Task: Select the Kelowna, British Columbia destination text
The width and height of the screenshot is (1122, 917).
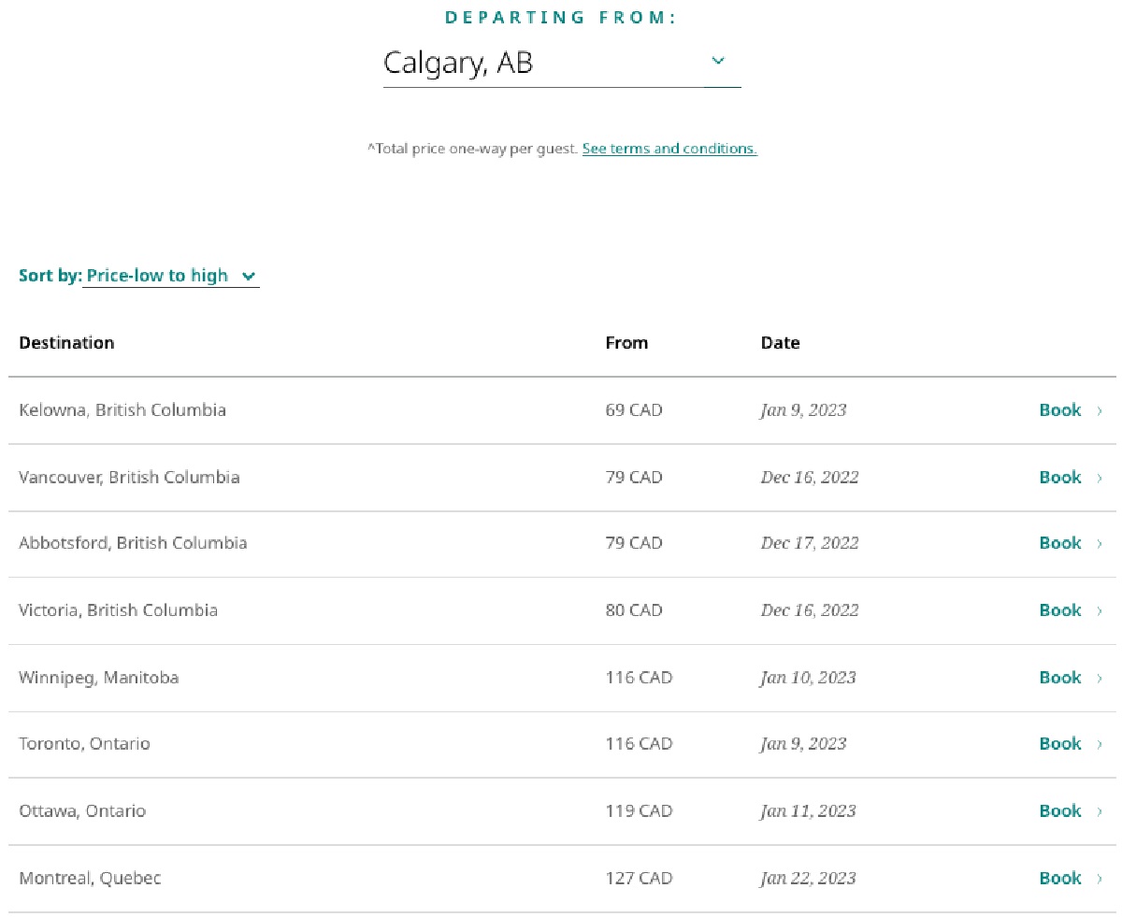Action: [122, 410]
